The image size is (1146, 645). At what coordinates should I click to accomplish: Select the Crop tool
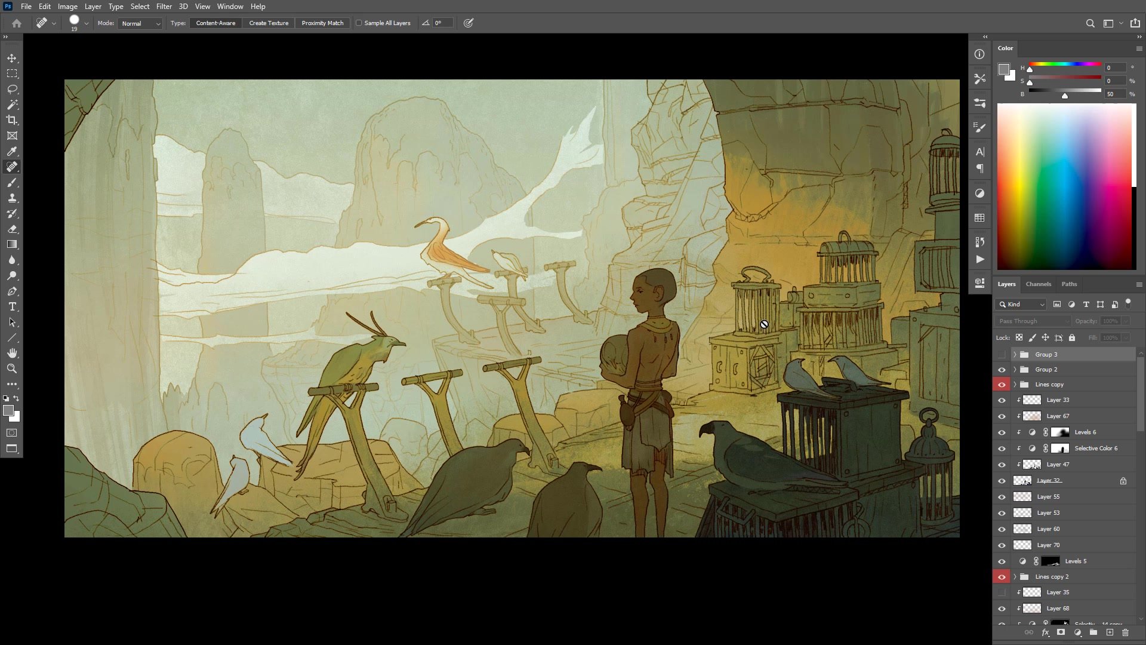(x=12, y=120)
